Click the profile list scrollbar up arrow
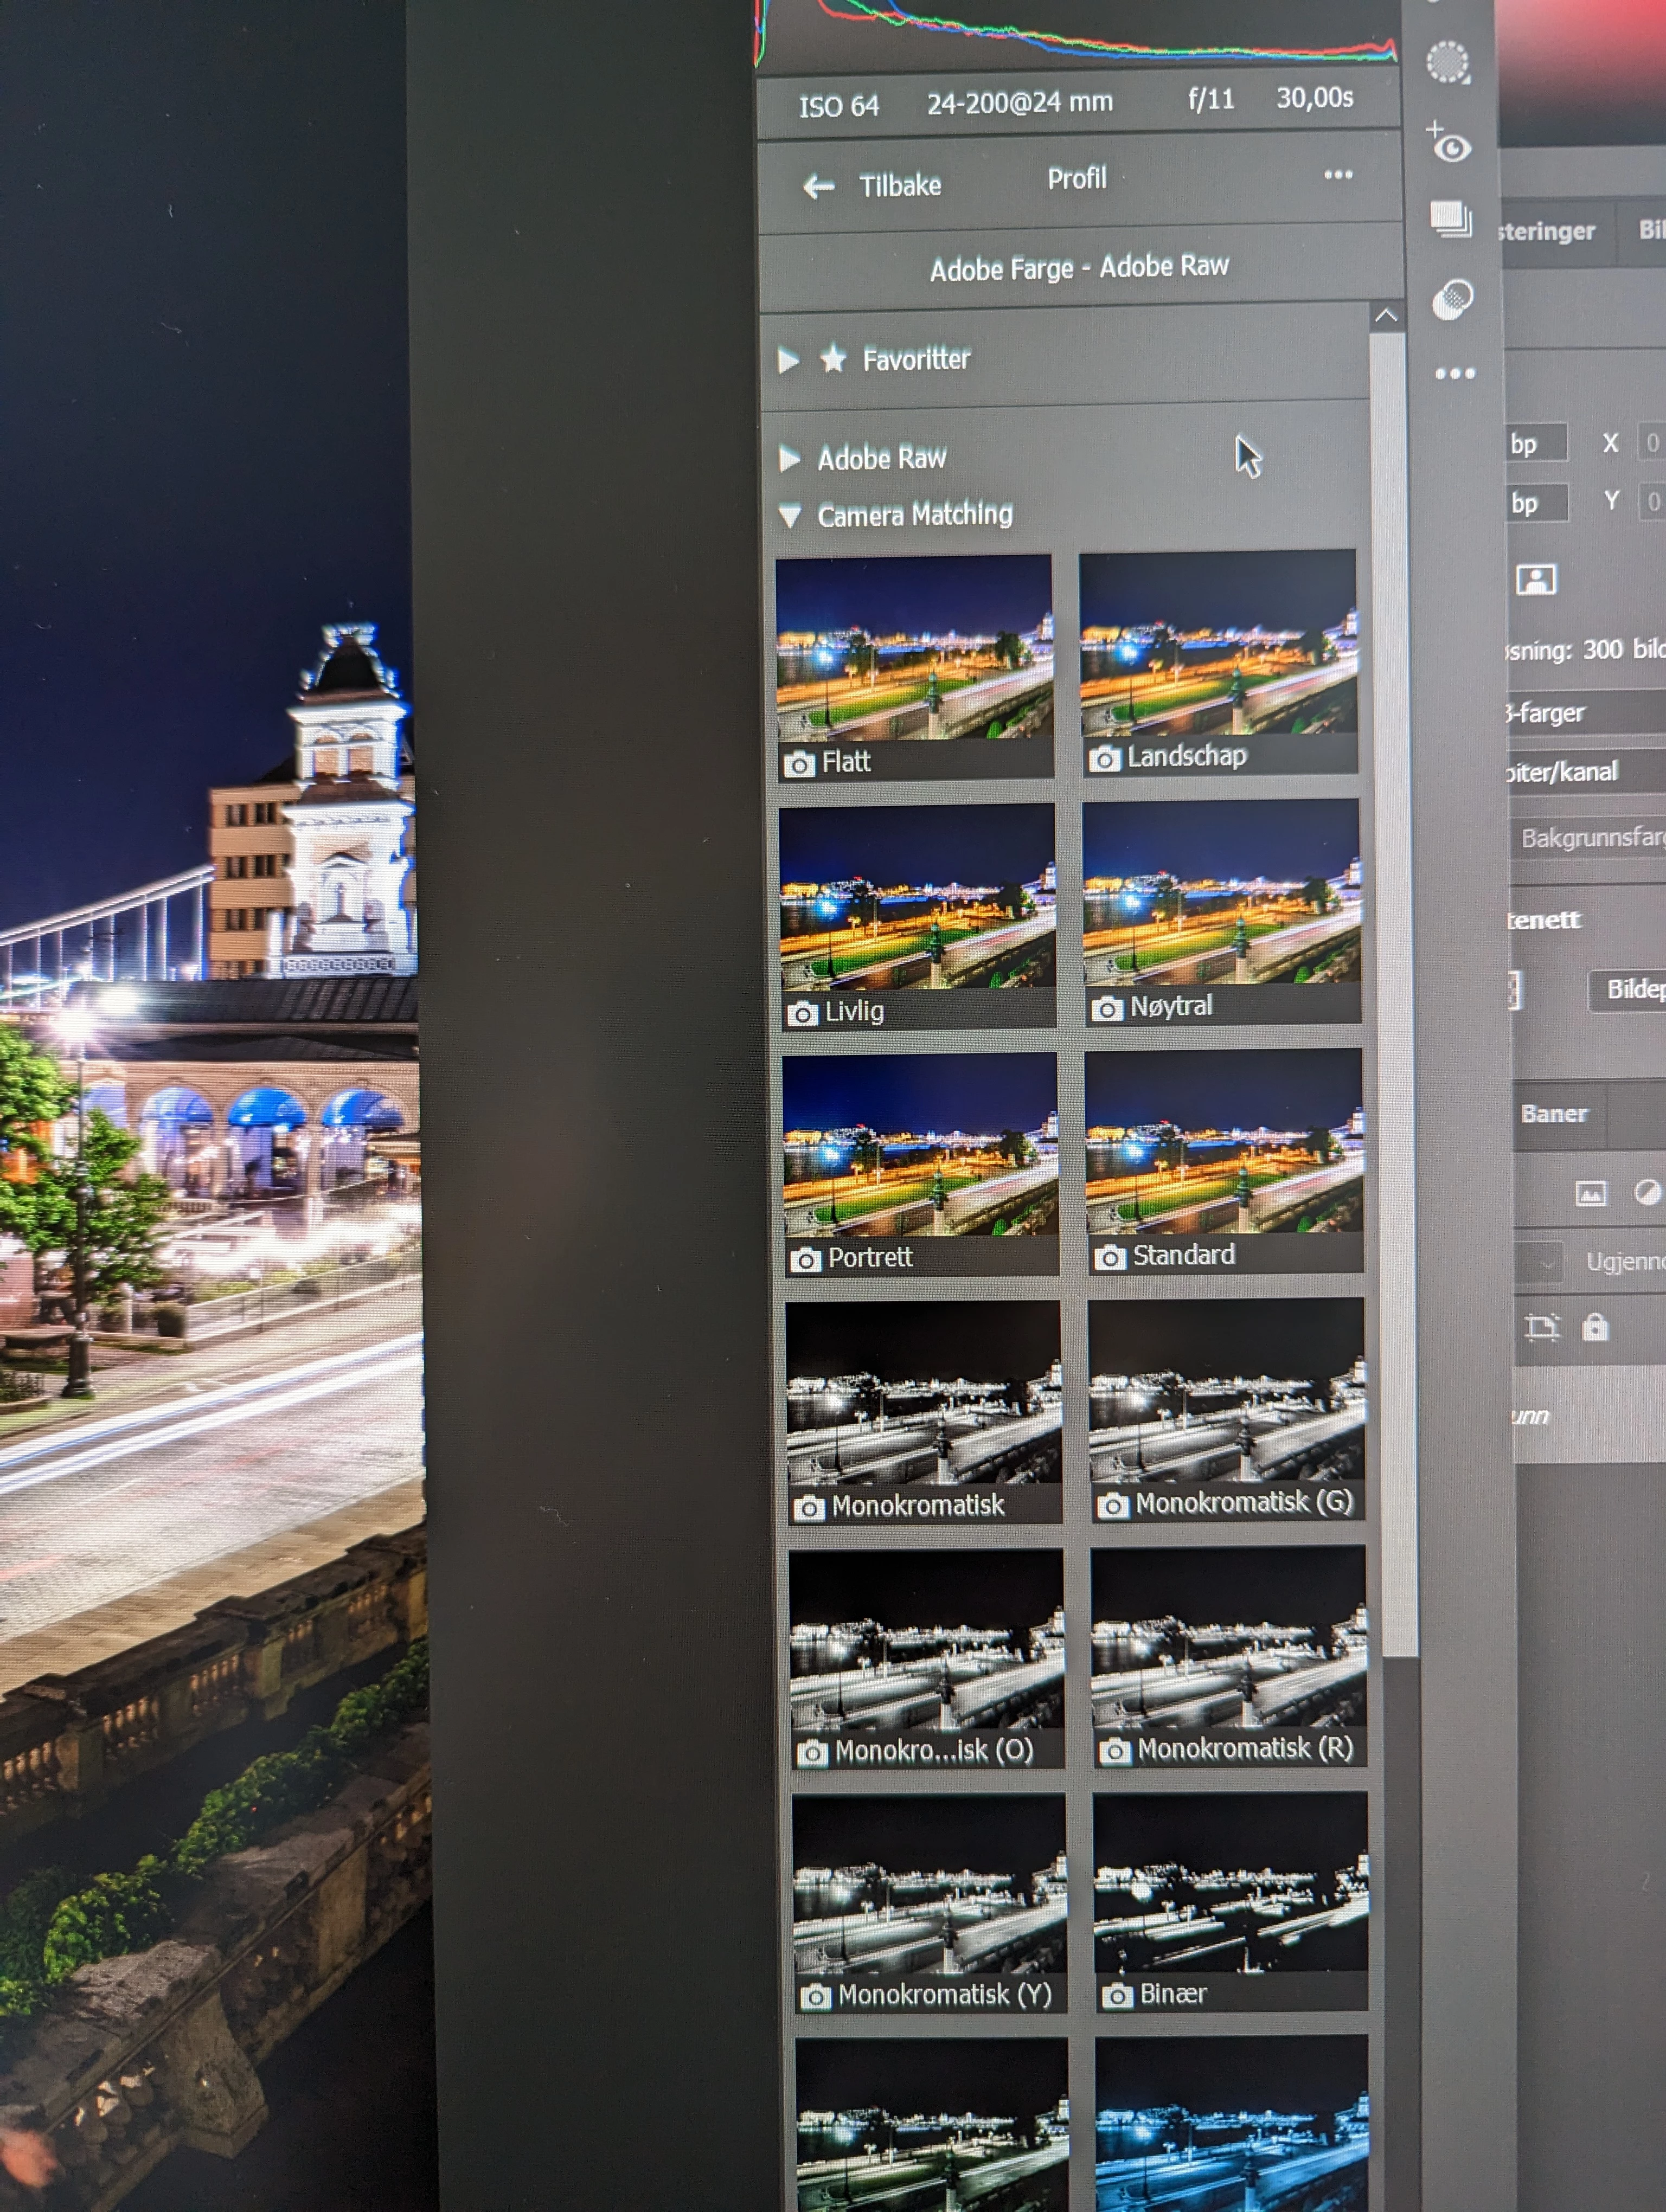Screen dimensions: 1666x2212 [x=1386, y=316]
